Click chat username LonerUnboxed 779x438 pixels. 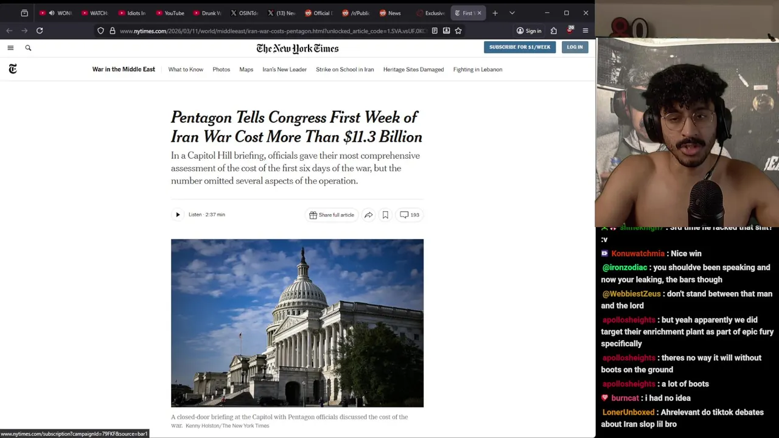coord(628,412)
